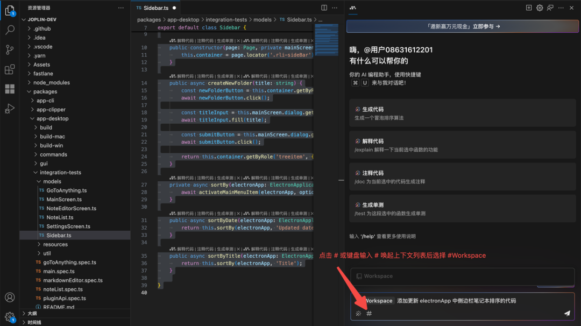Open Source Control view in activity bar
Screen dimensions: 581x326
pyautogui.click(x=10, y=49)
